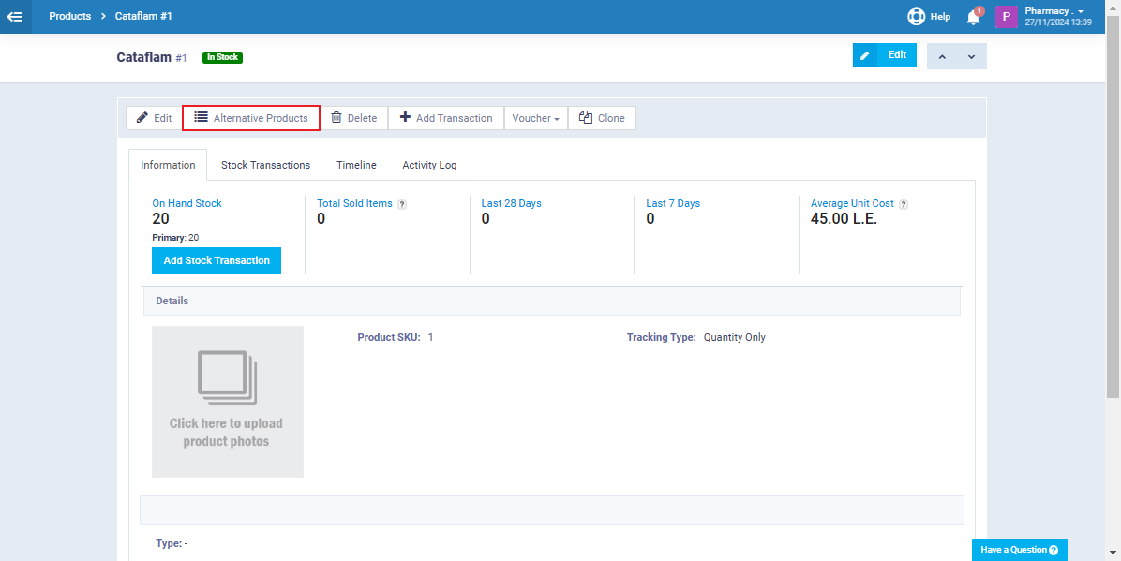Collapse the sidebar with the back-arrow menu icon
Screen dimensions: 1121x561
click(14, 17)
